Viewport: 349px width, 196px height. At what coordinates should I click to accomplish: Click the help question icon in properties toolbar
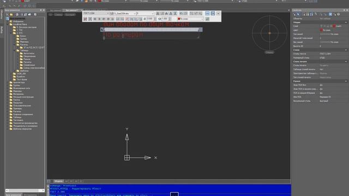338,15
